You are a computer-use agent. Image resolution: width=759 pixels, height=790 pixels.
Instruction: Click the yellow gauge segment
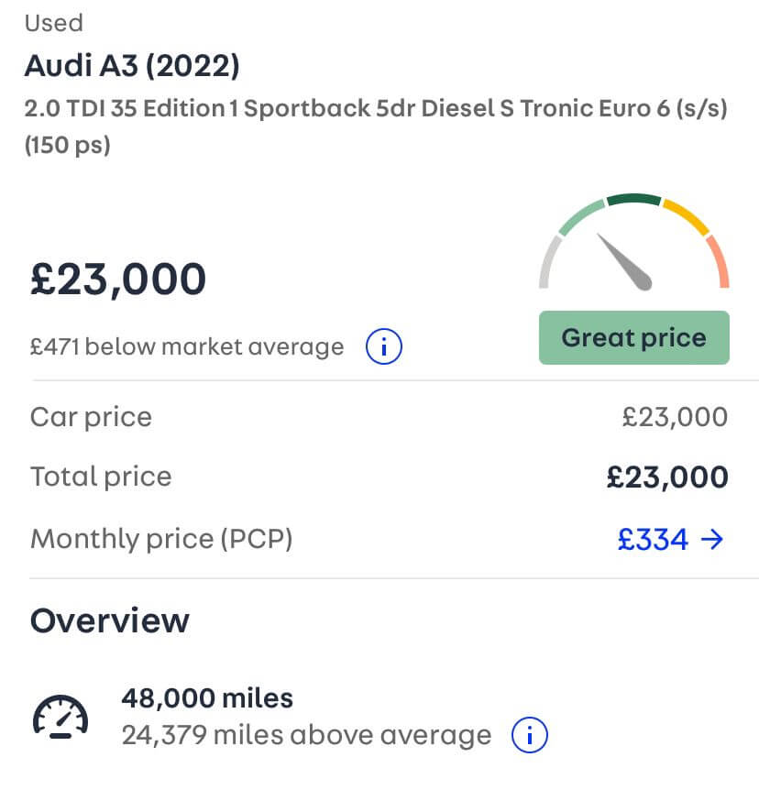click(687, 216)
